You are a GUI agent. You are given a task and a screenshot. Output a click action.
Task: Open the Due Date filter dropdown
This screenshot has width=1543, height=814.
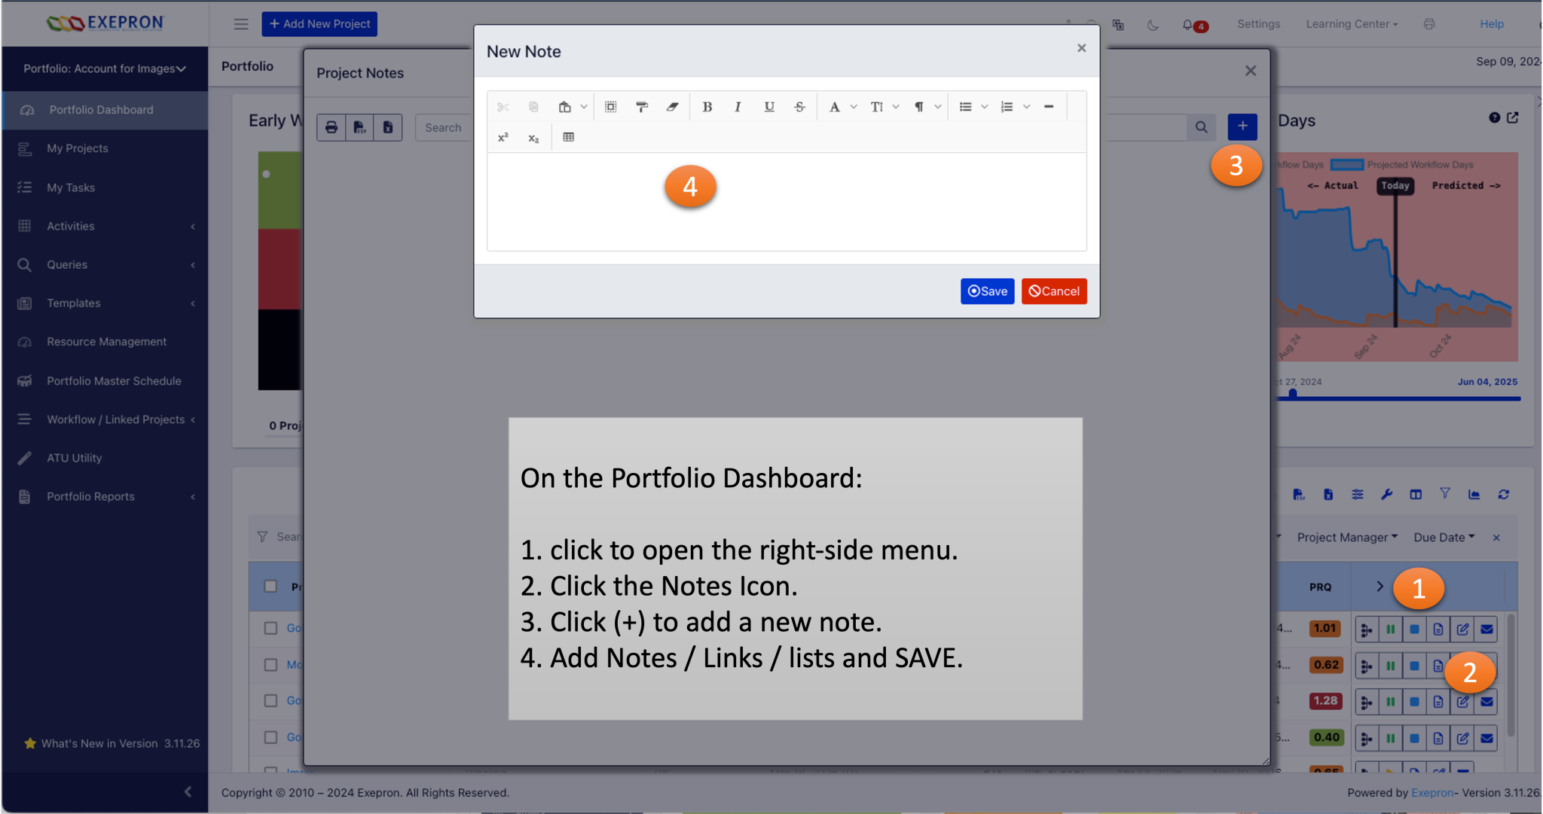point(1444,538)
